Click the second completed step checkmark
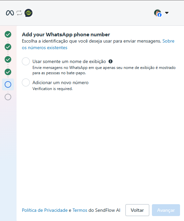The height and width of the screenshot is (221, 184). [8, 47]
